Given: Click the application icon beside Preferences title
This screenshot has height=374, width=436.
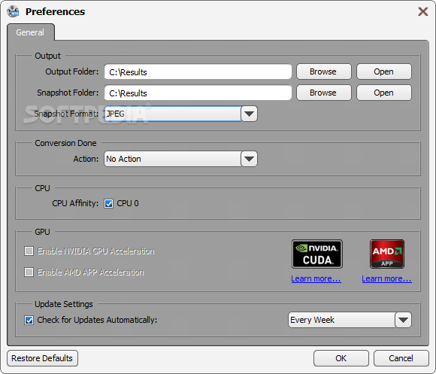Looking at the screenshot, I should click(13, 12).
